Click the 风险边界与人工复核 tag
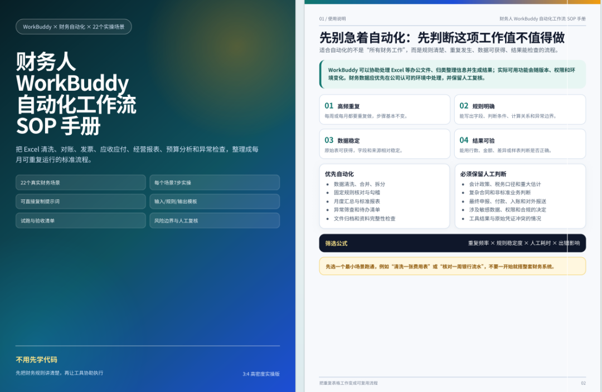Viewport: 602px width, 392px height. [x=215, y=220]
